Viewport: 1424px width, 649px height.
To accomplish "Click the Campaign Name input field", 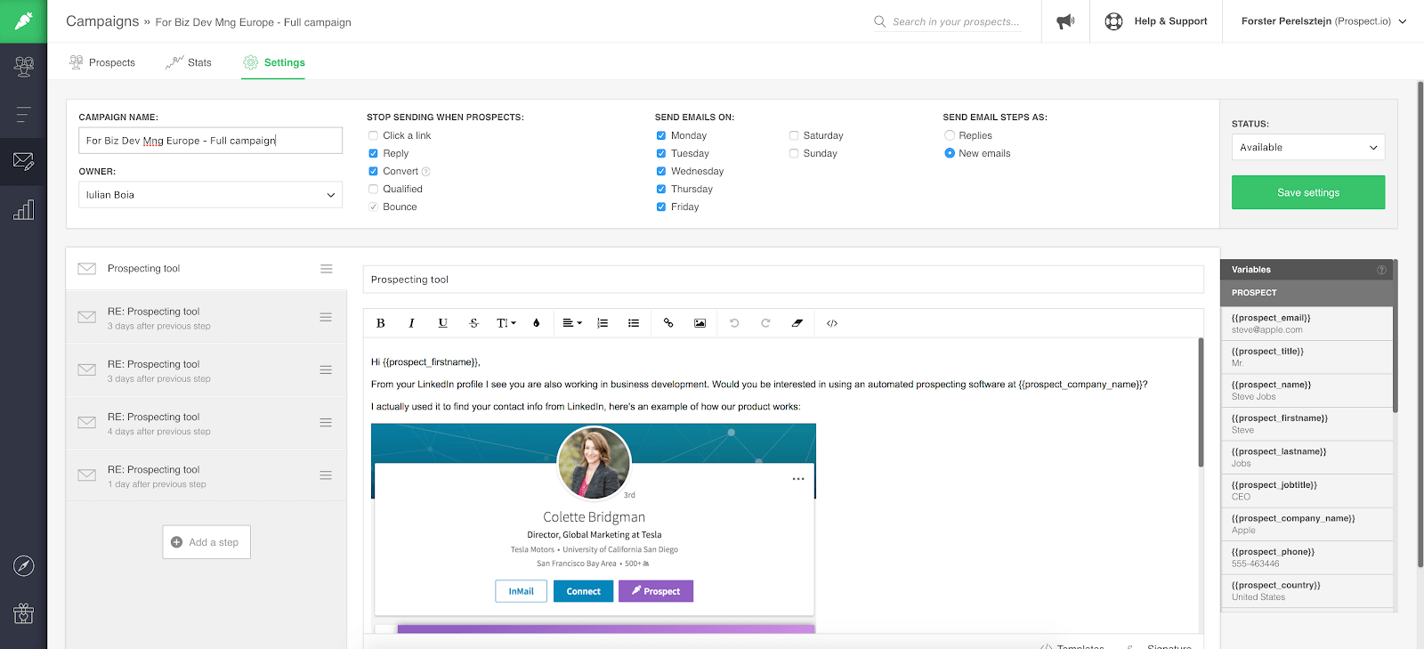I will point(210,141).
